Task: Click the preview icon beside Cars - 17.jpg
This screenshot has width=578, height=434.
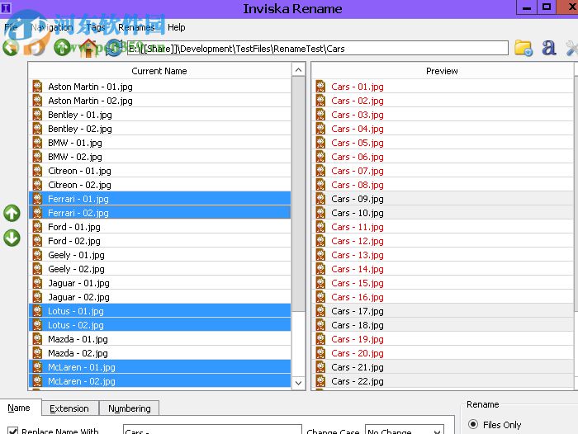Action: [320, 311]
